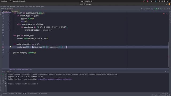Collapse the code fold at line 23
The width and height of the screenshot is (171, 96).
tap(9, 16)
